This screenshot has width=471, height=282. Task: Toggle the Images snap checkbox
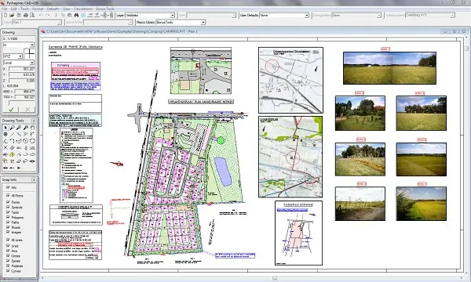coord(8,232)
